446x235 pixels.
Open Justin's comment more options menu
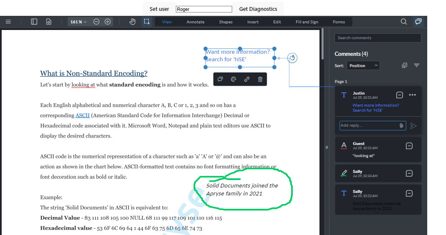pos(413,95)
